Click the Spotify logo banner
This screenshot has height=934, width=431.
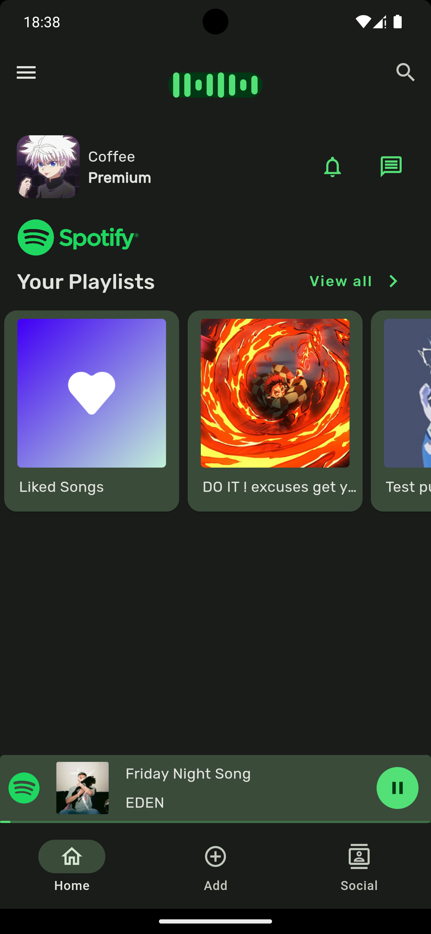[78, 237]
